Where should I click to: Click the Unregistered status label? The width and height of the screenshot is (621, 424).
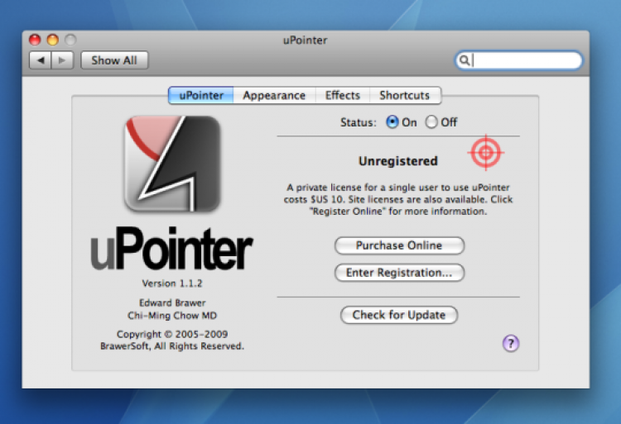(398, 161)
